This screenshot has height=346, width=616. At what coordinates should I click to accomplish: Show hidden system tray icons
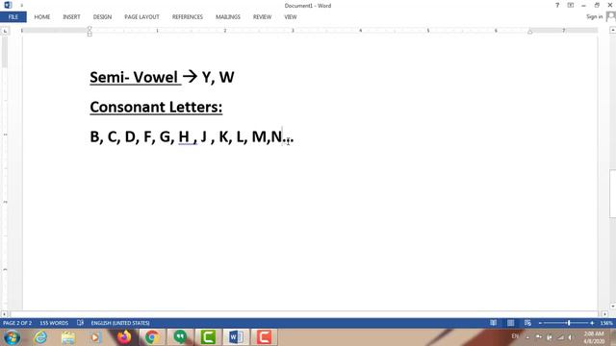(x=527, y=337)
